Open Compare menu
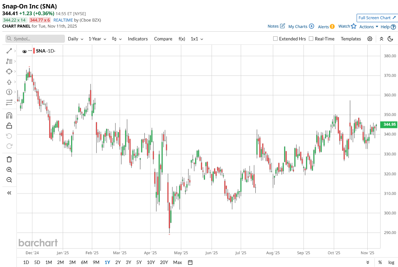398x267 pixels. pyautogui.click(x=163, y=39)
